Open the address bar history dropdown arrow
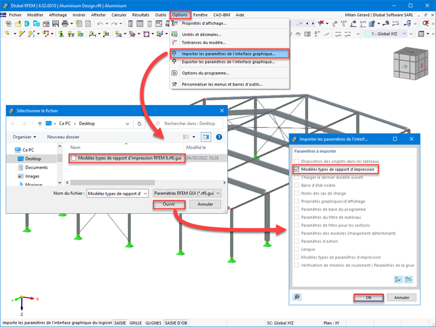This screenshot has width=436, height=327. [127, 124]
